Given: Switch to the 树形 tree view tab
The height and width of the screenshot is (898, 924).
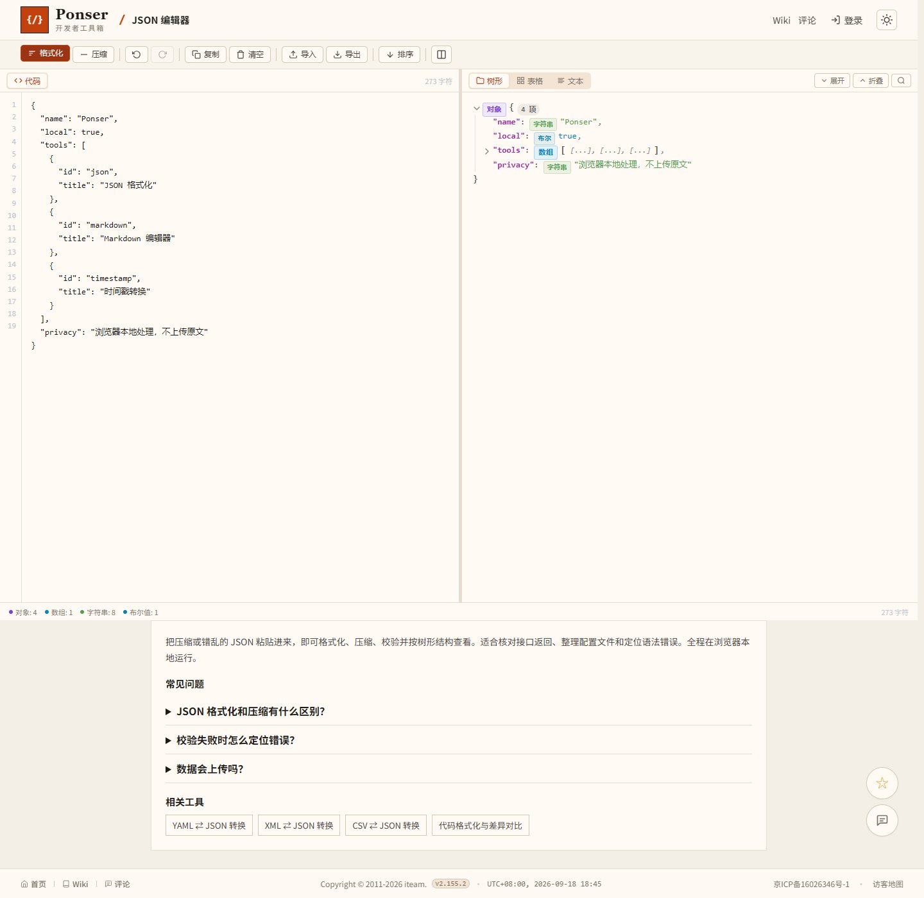Looking at the screenshot, I should pyautogui.click(x=490, y=81).
